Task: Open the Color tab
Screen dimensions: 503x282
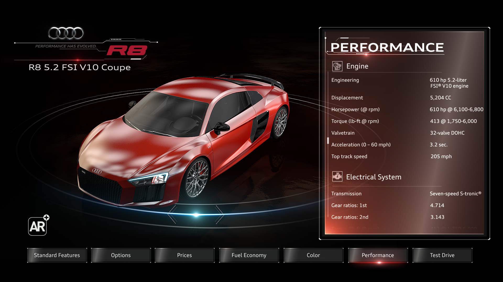Action: coord(313,255)
